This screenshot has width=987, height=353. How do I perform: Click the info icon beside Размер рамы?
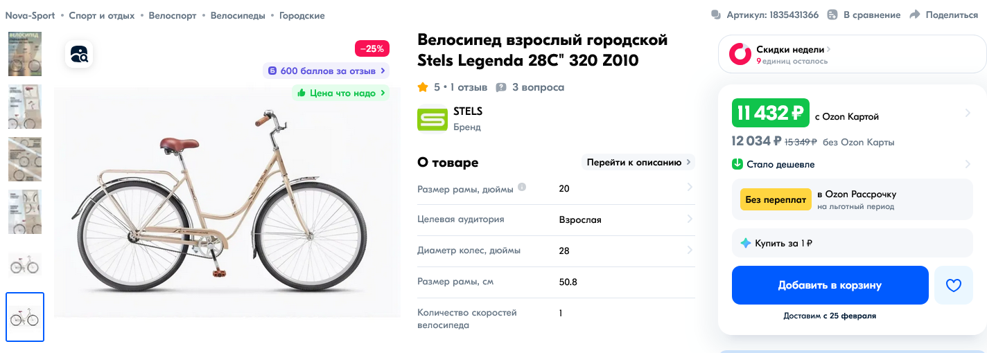coord(522,187)
